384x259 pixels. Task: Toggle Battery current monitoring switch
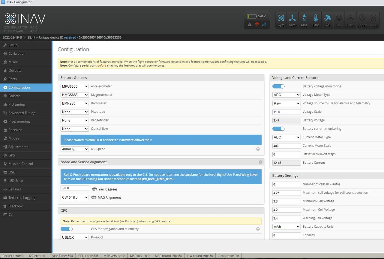(x=278, y=129)
